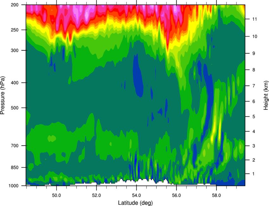Select the 1000 pressure tick label
Image resolution: width=269 pixels, height=206 pixels.
point(14,186)
